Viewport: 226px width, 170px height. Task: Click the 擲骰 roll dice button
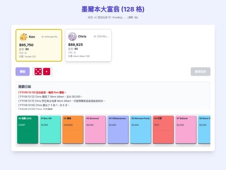(x=23, y=71)
